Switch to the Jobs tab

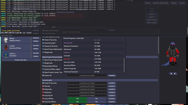click(x=54, y=27)
